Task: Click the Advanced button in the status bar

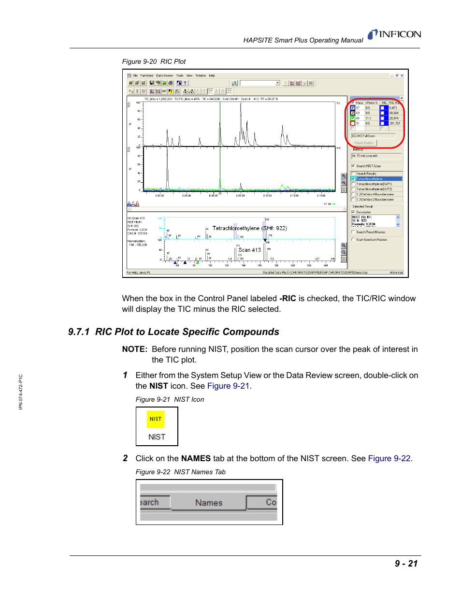Action: click(396, 273)
